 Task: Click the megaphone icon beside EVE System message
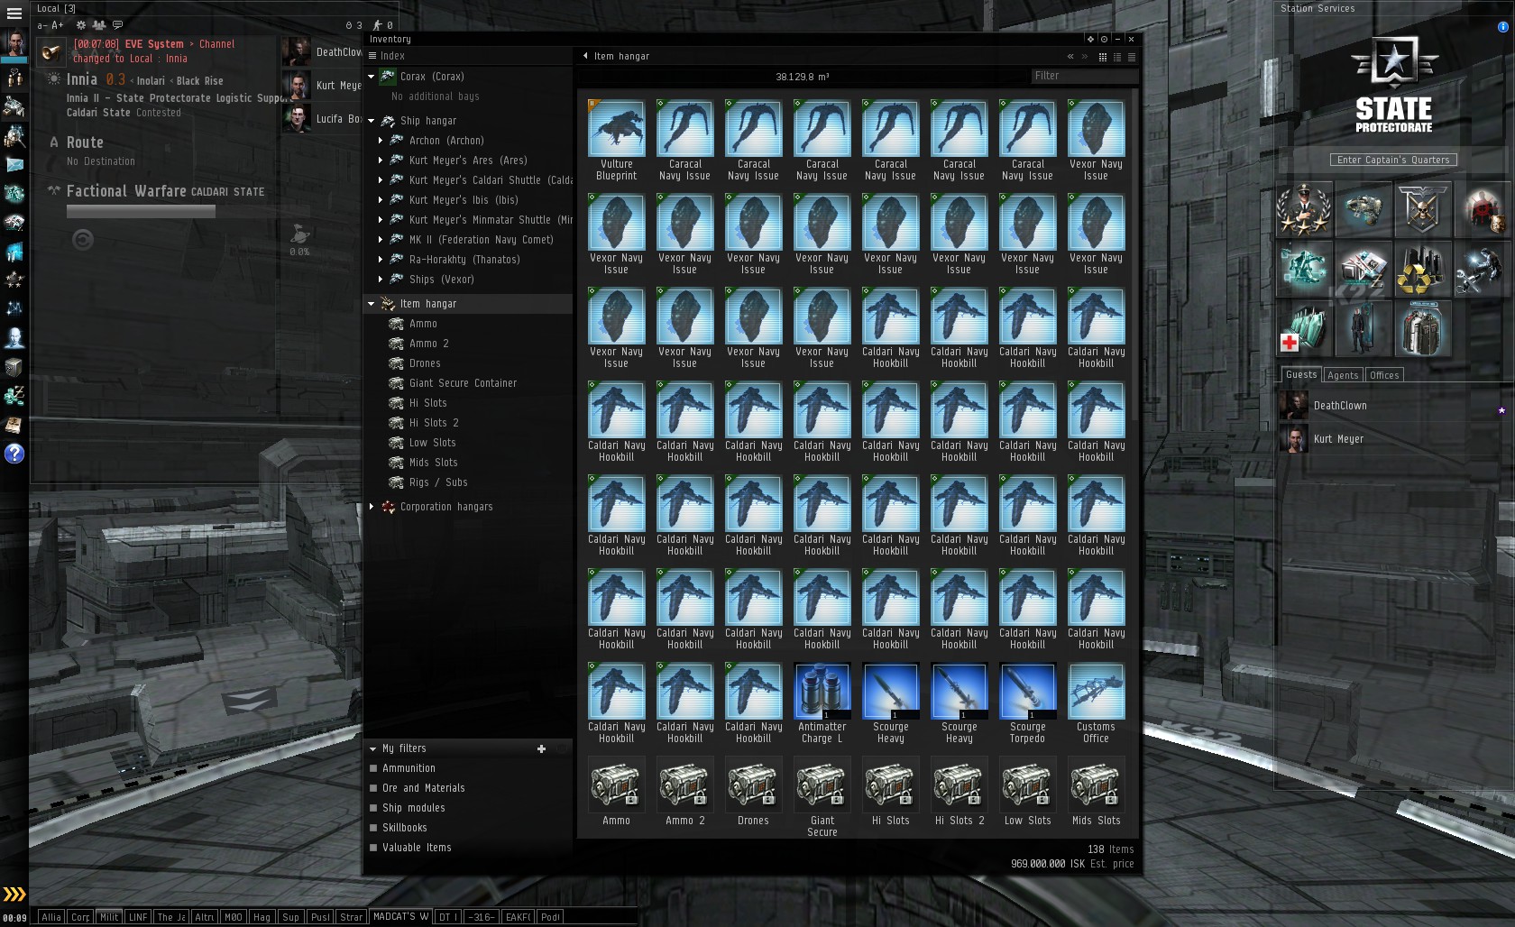click(50, 51)
